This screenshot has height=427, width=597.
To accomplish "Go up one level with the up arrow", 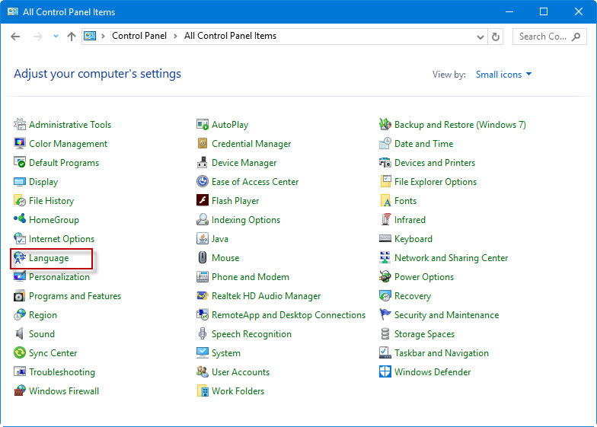I will (72, 37).
